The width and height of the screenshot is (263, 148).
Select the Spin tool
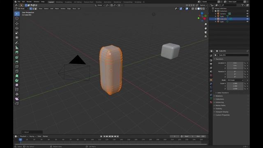coord(17,81)
